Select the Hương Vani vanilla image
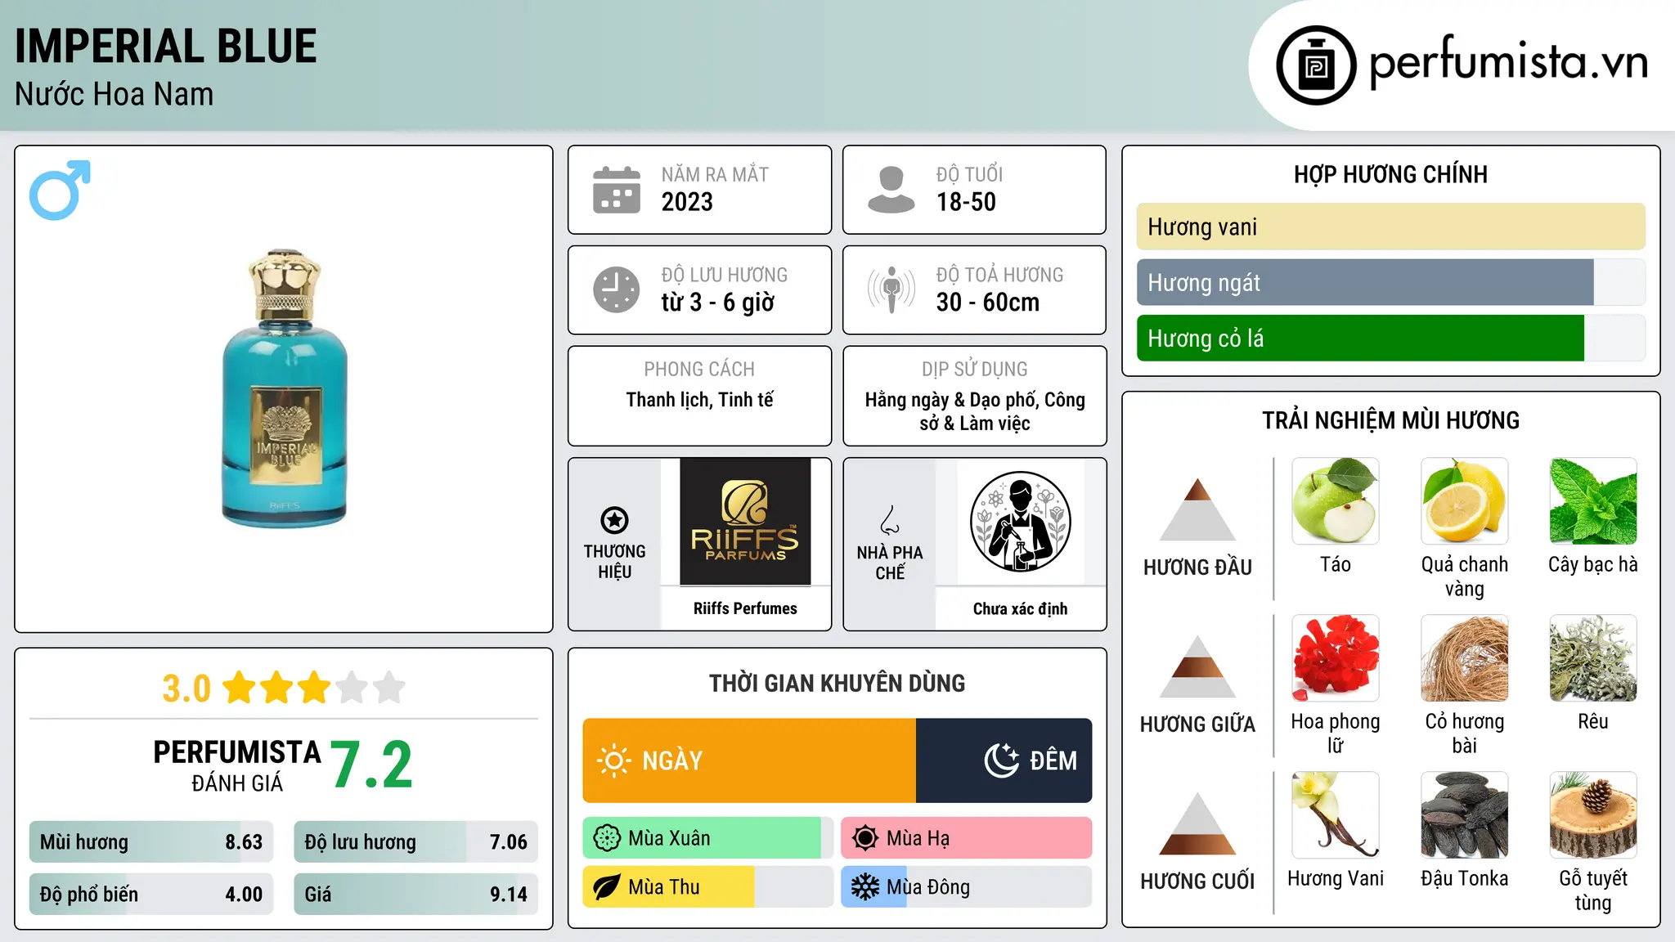The height and width of the screenshot is (942, 1675). (x=1336, y=815)
